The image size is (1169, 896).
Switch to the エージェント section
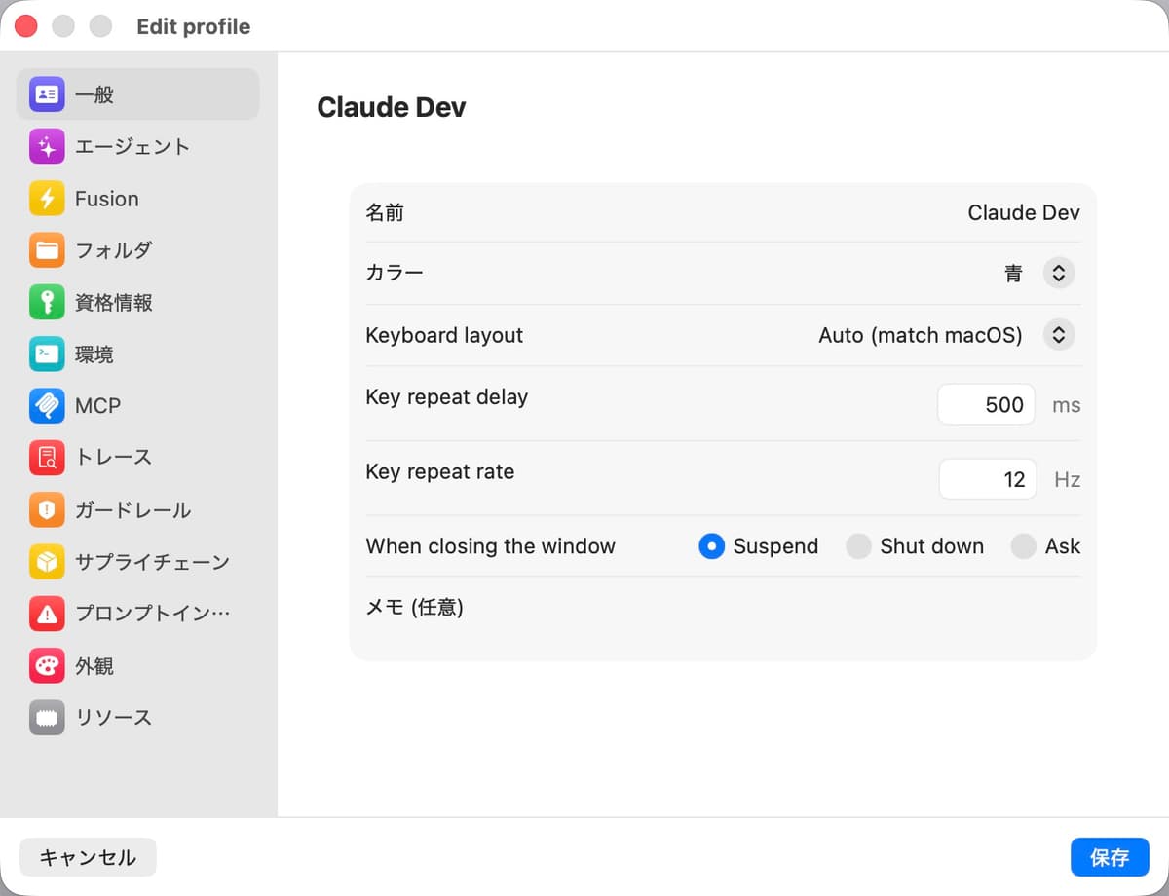click(132, 147)
